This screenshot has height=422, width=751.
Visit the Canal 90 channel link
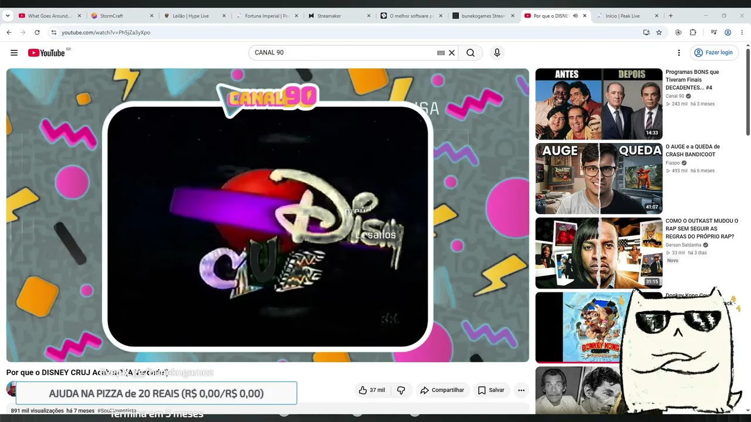[x=675, y=96]
